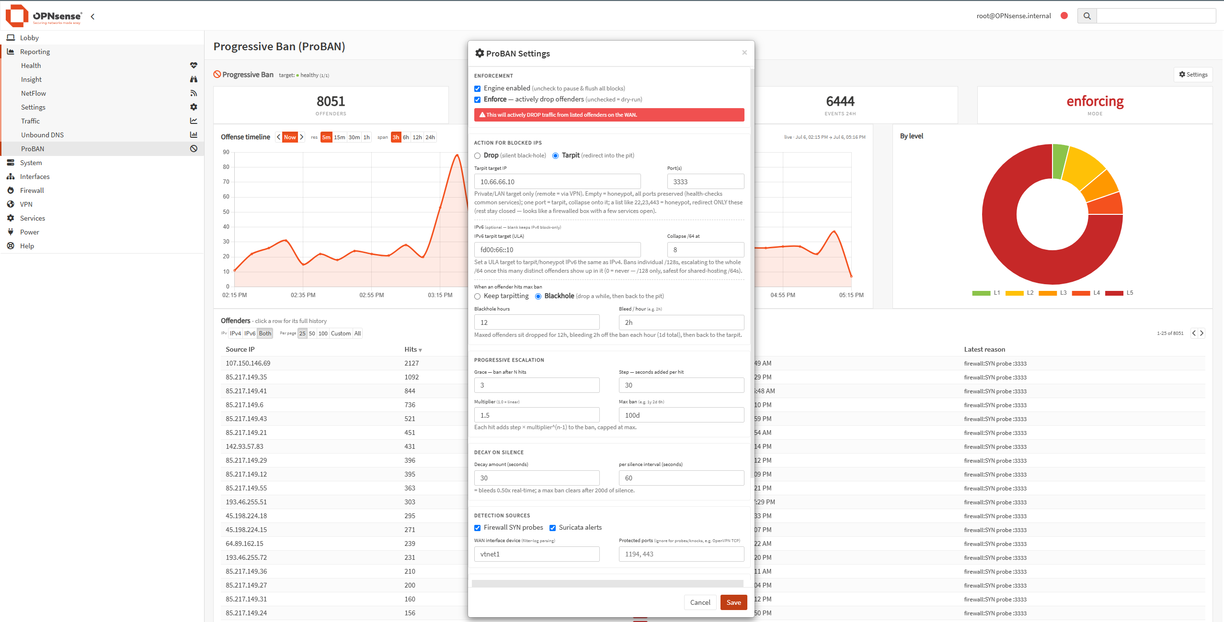Viewport: 1224px width, 622px height.
Task: Collapse the sidebar with the chevron
Action: click(92, 16)
